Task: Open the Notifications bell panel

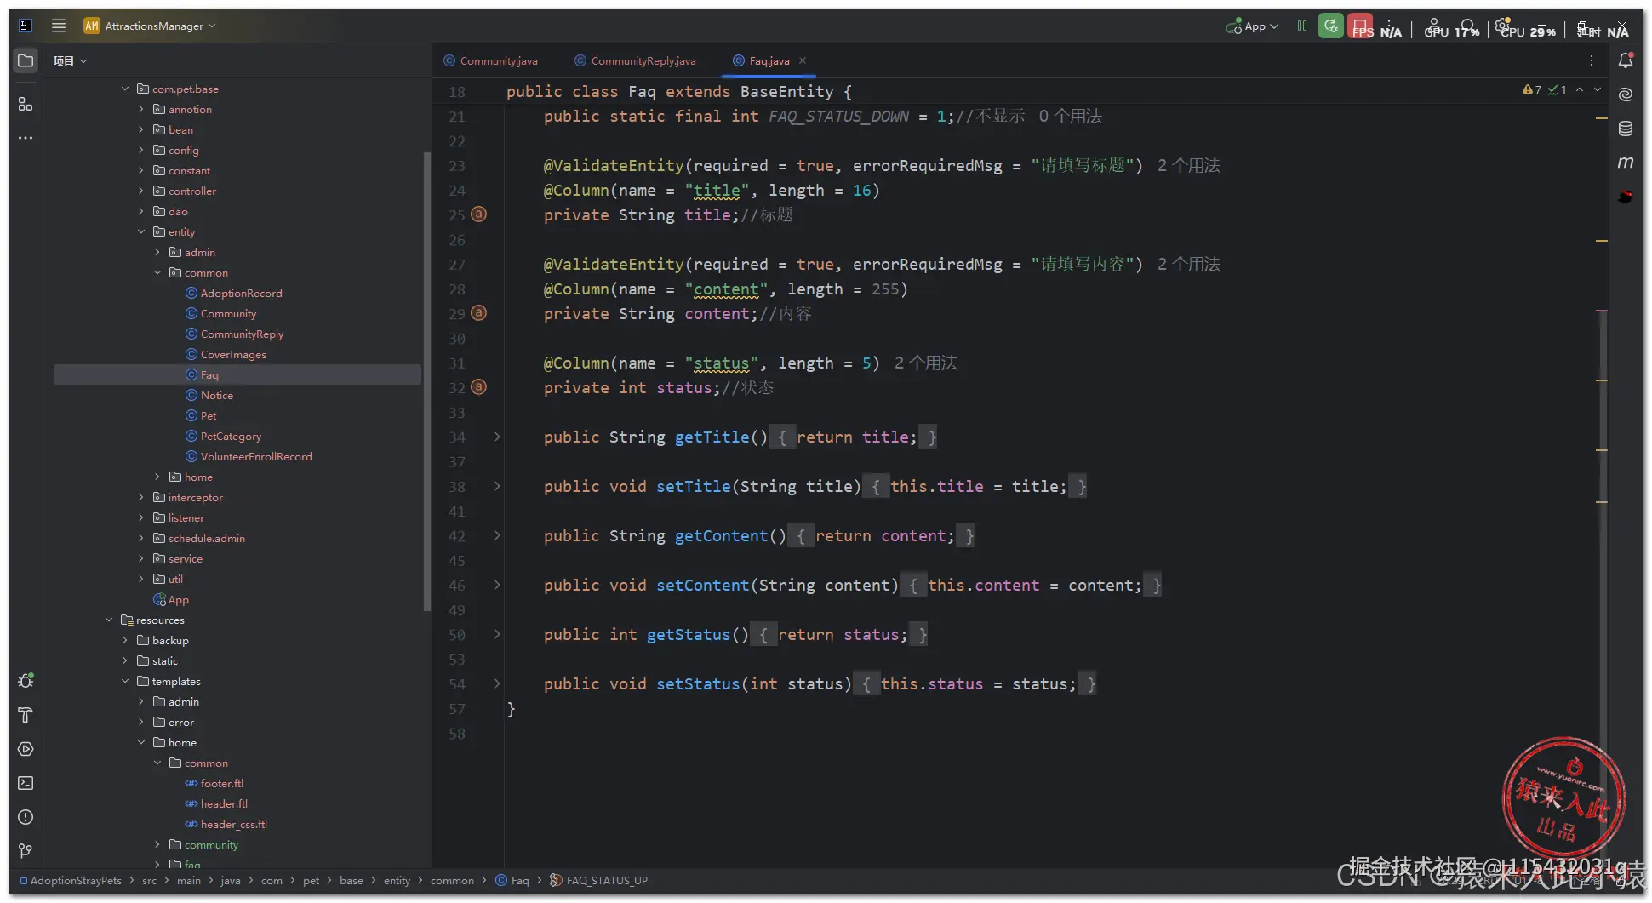Action: click(1626, 60)
